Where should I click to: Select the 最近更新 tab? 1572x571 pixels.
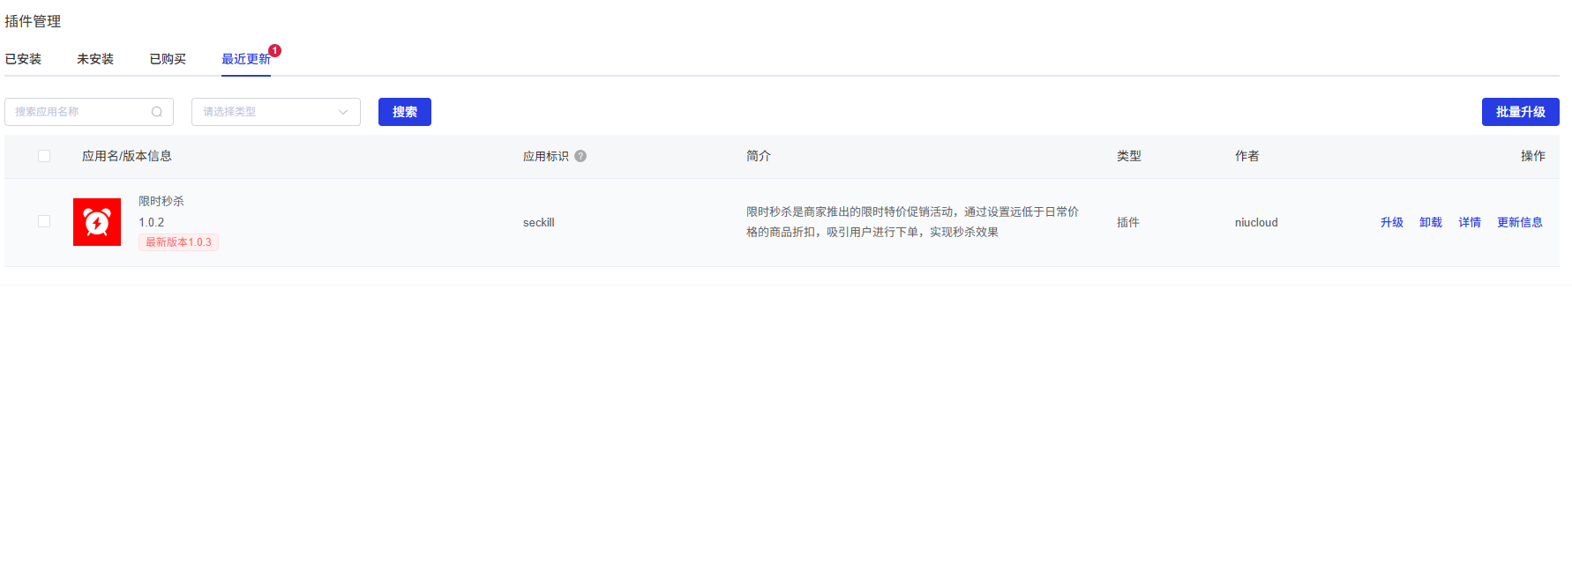(245, 59)
